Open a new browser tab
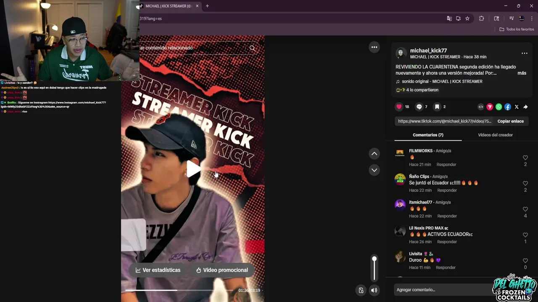This screenshot has width=538, height=302. coord(207,6)
